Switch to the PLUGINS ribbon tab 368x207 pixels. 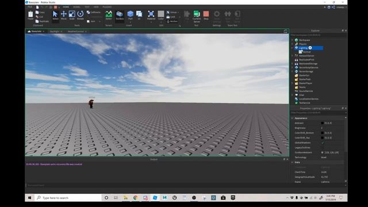[x=107, y=7]
